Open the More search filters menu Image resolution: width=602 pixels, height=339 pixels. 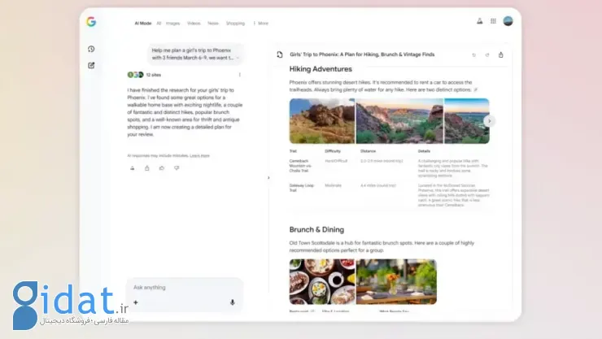click(x=260, y=24)
